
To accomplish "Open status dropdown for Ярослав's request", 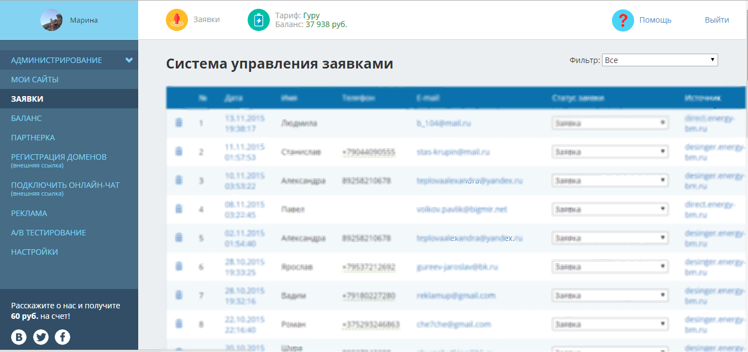I will [610, 266].
